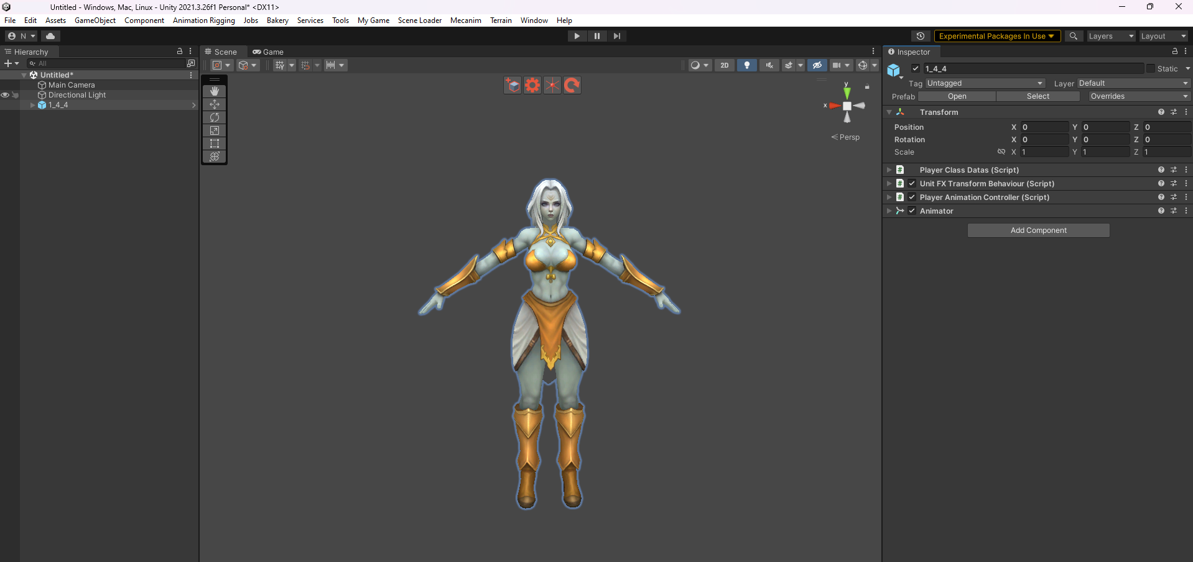Select the Move tool
The width and height of the screenshot is (1193, 562).
(x=215, y=104)
